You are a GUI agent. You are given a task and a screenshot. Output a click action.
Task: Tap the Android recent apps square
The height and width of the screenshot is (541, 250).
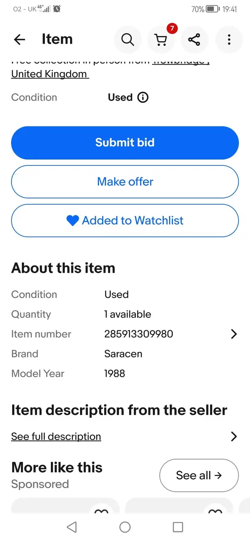point(178,527)
